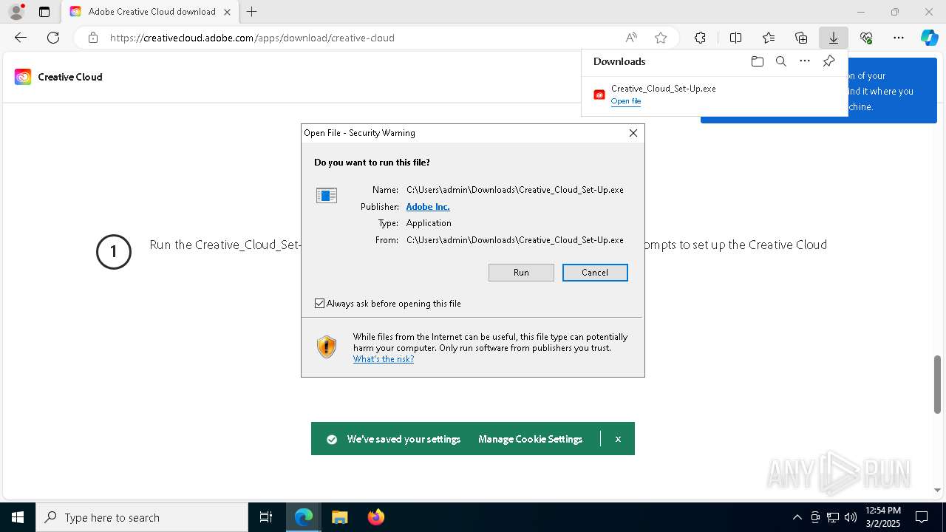This screenshot has height=532, width=946.
Task: Add this page to favorites star
Action: coord(661,38)
